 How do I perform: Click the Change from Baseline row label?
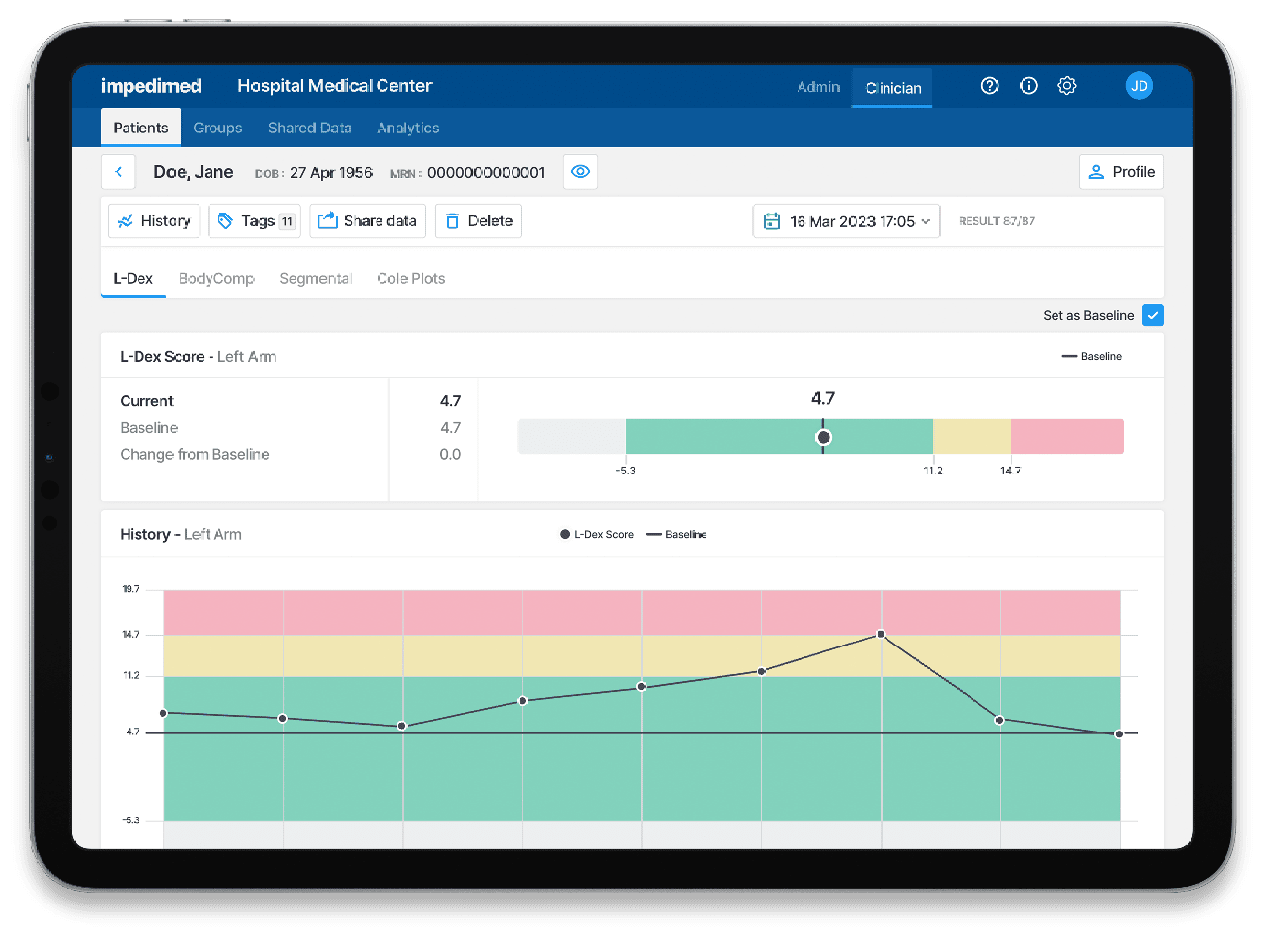pos(195,454)
